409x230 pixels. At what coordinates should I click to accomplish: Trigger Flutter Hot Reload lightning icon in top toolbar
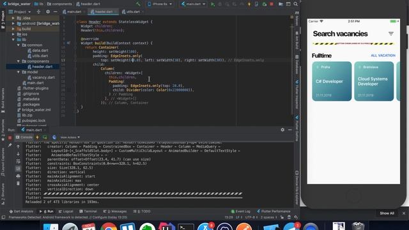(249, 4)
